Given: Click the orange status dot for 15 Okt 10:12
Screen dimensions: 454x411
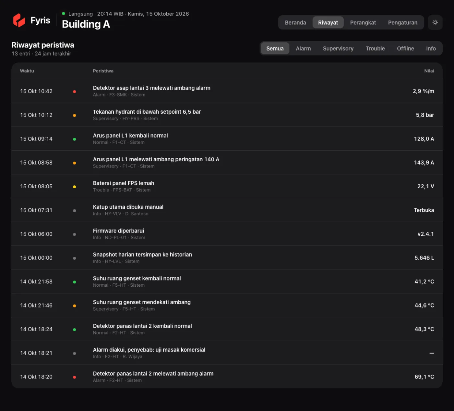Looking at the screenshot, I should pos(75,115).
